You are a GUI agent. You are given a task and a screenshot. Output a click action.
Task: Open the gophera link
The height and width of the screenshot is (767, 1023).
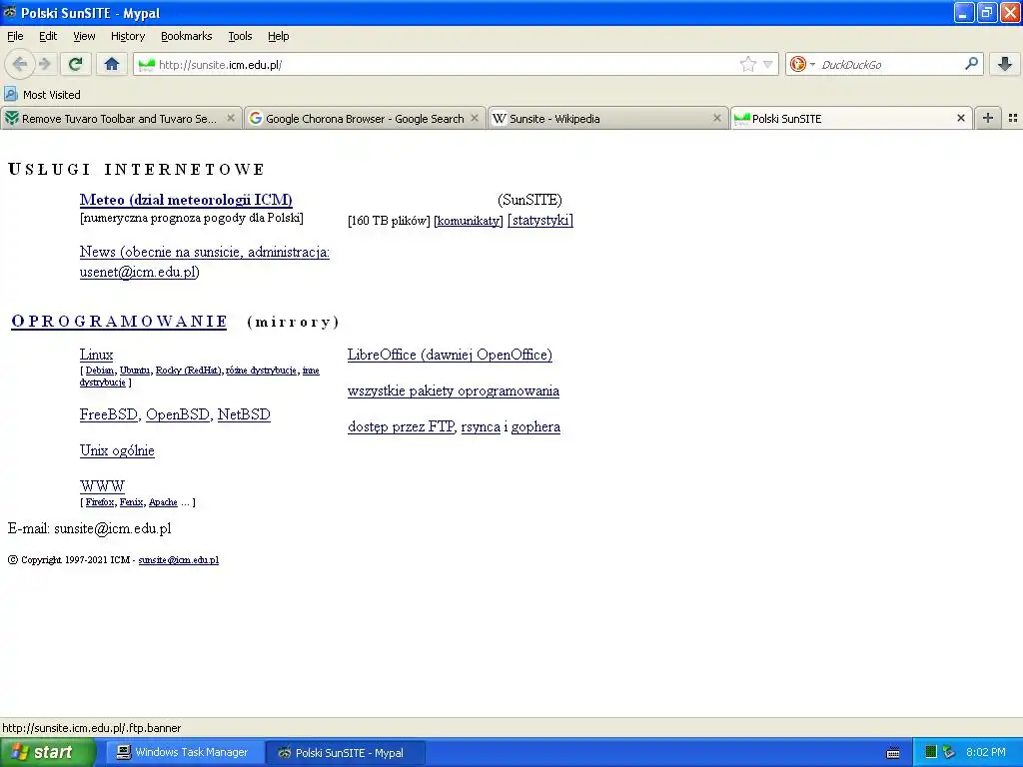point(535,427)
